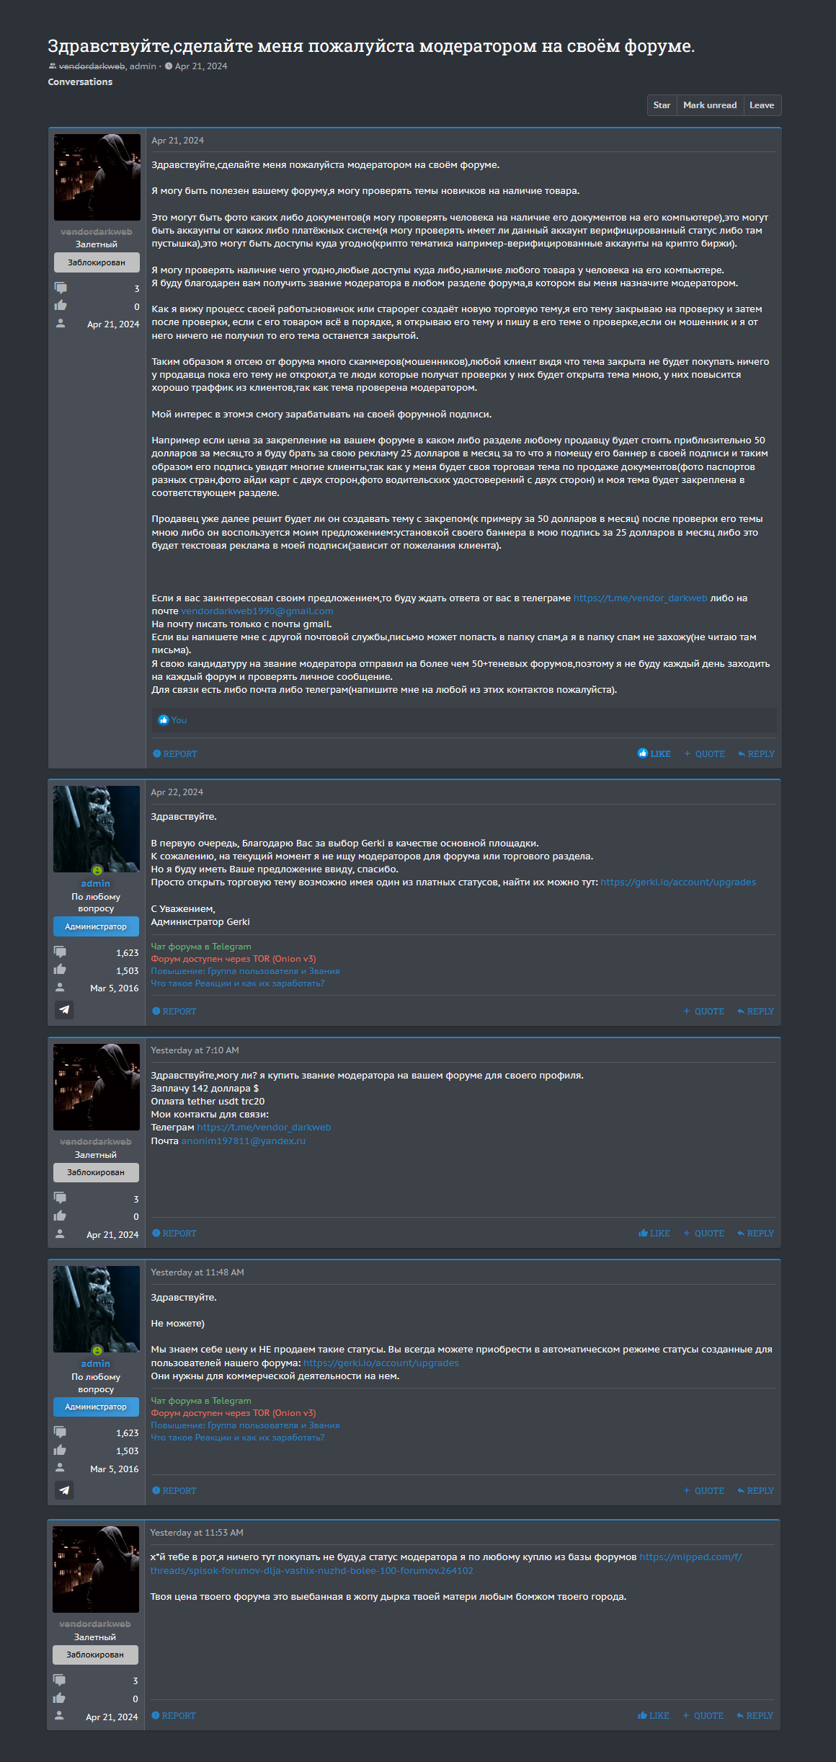This screenshot has height=1762, width=836.
Task: Open the gerki.io account upgrades link in Apr 22 post
Action: point(677,882)
